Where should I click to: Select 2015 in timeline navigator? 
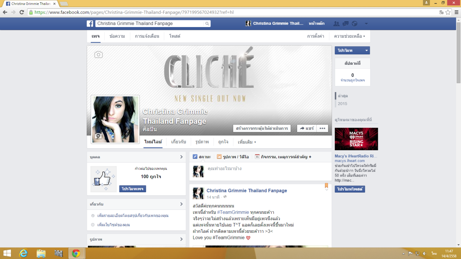342,103
